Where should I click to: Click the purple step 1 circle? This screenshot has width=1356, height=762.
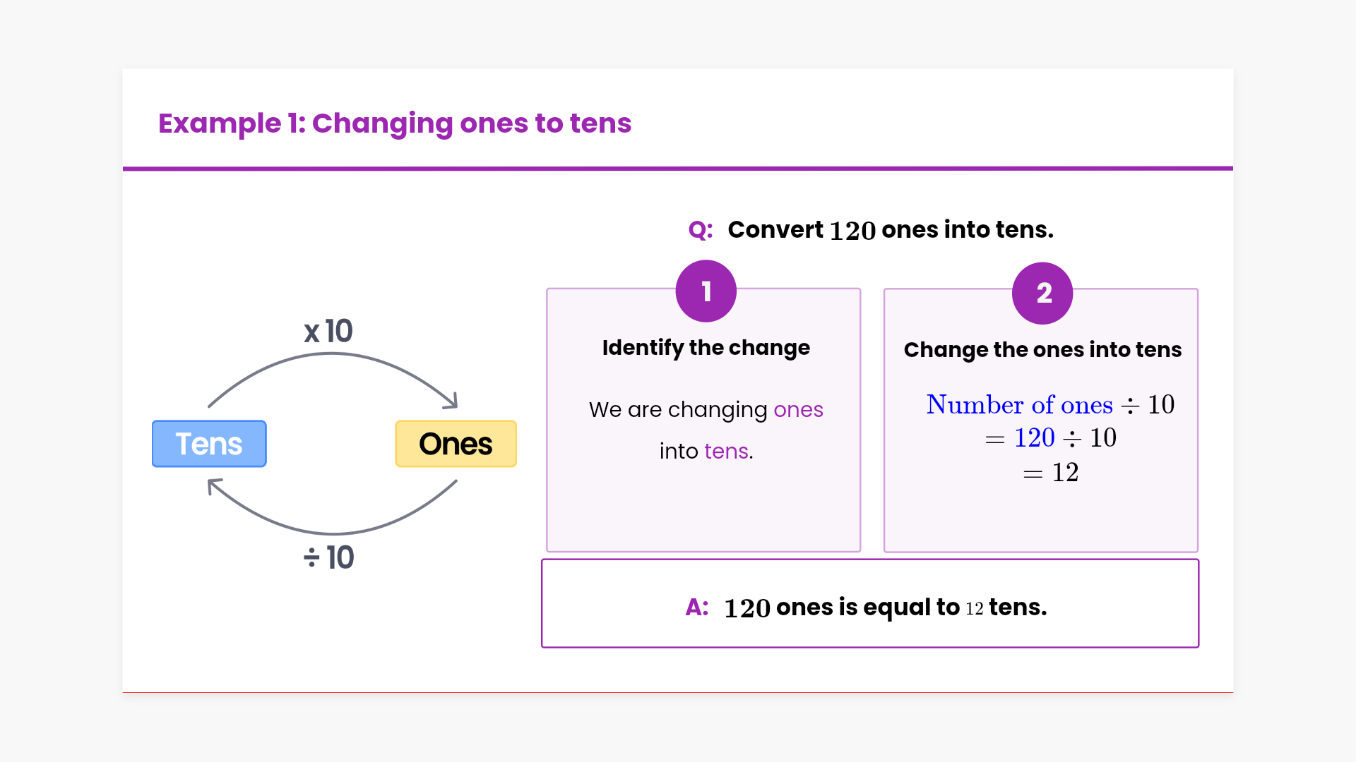coord(706,291)
